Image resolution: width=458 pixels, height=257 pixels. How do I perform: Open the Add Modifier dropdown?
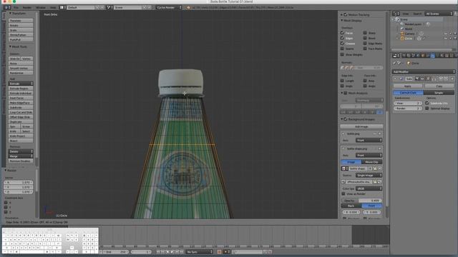tap(424, 71)
